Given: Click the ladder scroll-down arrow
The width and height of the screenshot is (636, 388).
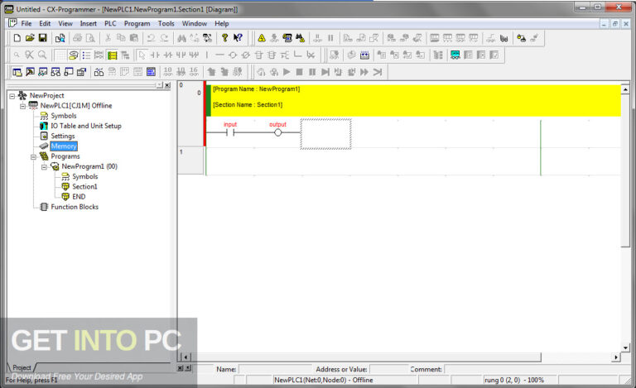Looking at the screenshot, I should [x=625, y=347].
